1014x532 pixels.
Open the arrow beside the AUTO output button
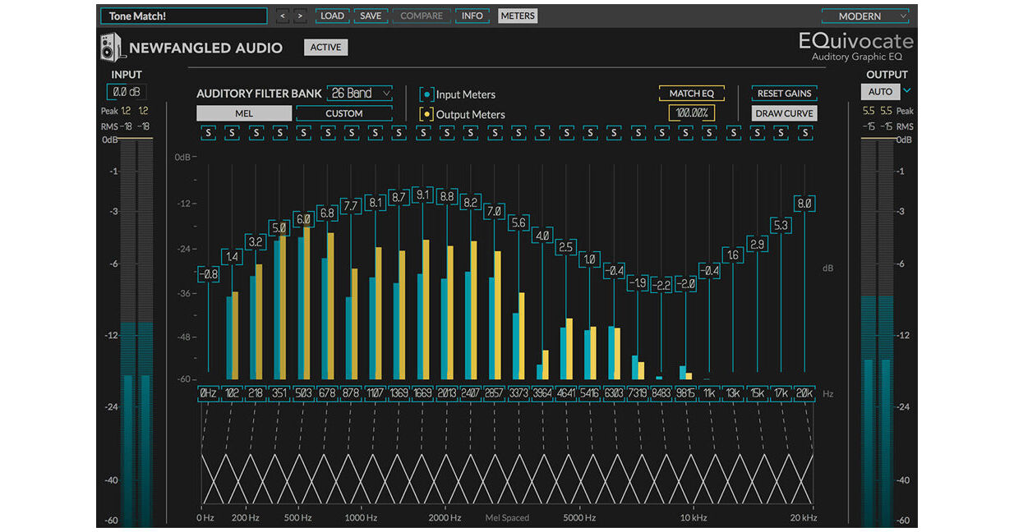click(907, 91)
